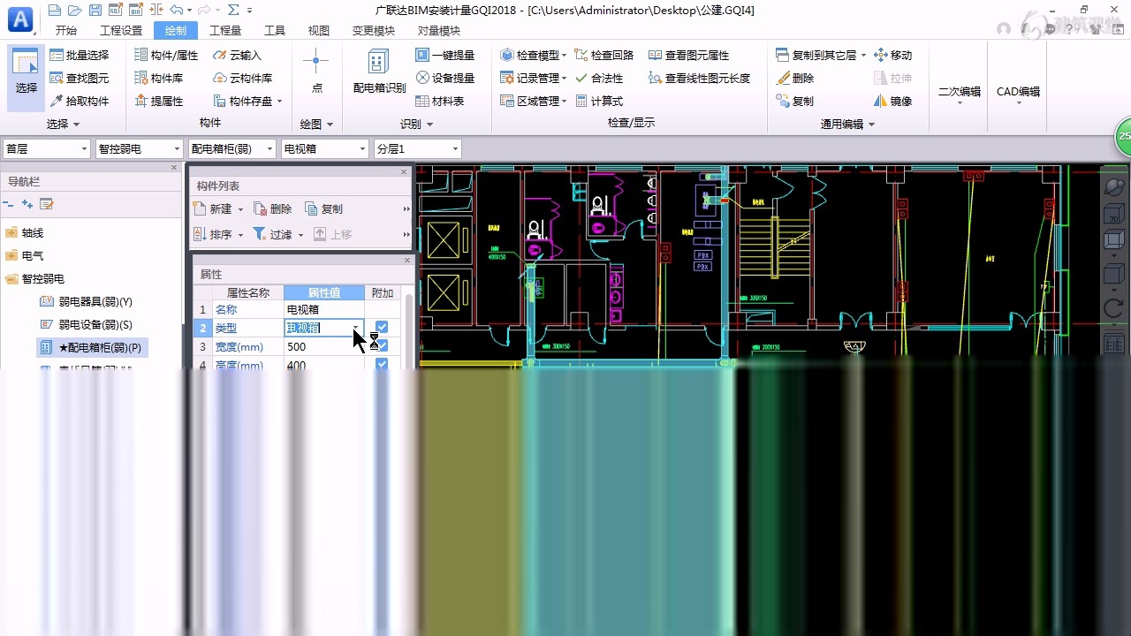Select the 点 point drawing tool
Screen dimensions: 1131x636
click(x=316, y=72)
